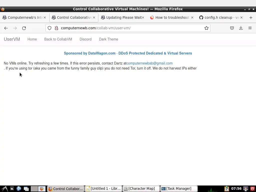Close the How to troubleshoot tab
The height and width of the screenshot is (192, 256).
(x=192, y=17)
